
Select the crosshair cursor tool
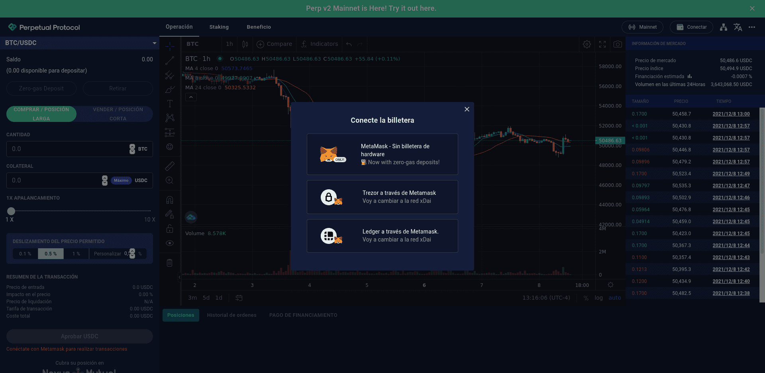click(170, 46)
